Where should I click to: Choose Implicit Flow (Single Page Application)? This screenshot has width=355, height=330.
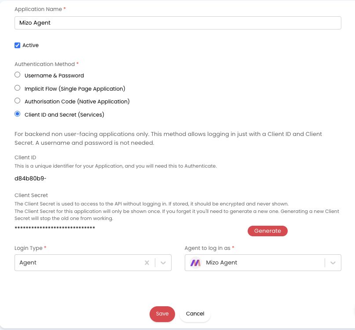pos(18,88)
